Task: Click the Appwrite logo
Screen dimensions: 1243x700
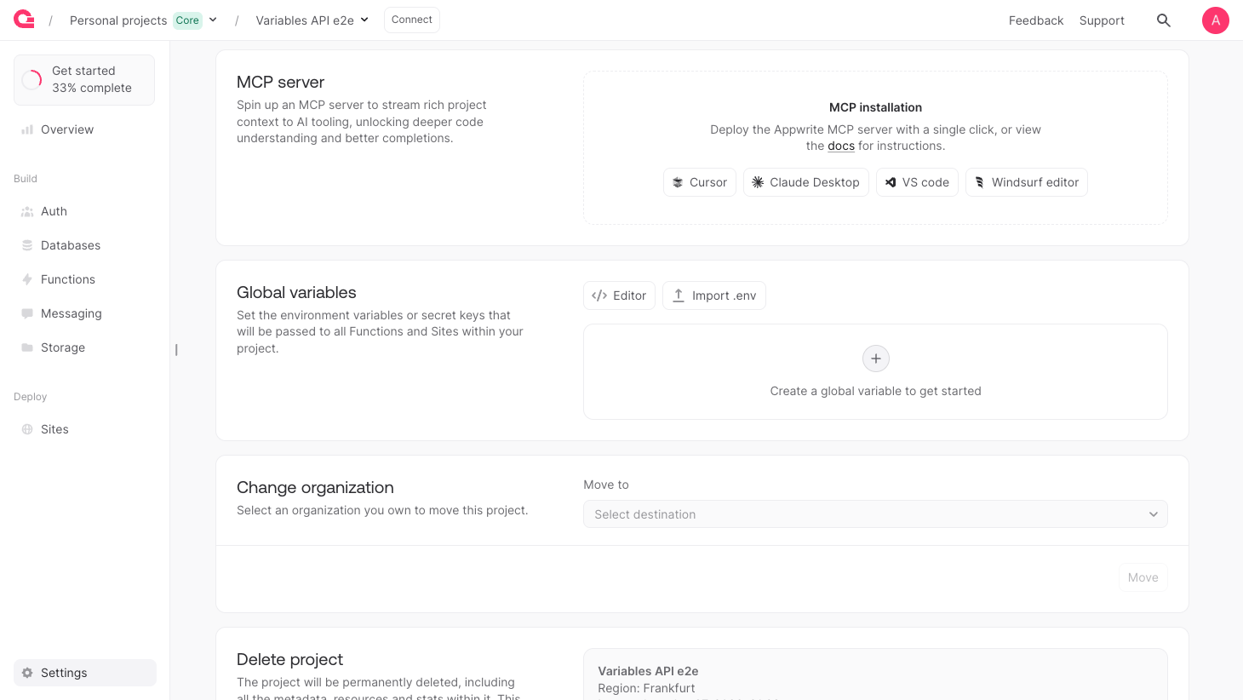Action: pos(23,20)
